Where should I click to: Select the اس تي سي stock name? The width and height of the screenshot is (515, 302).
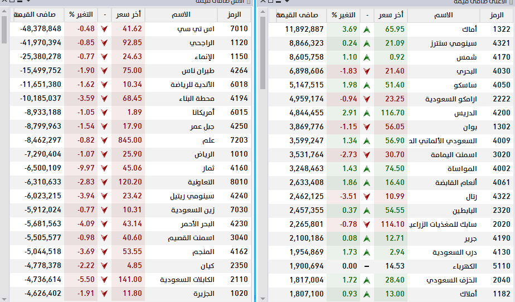click(196, 29)
